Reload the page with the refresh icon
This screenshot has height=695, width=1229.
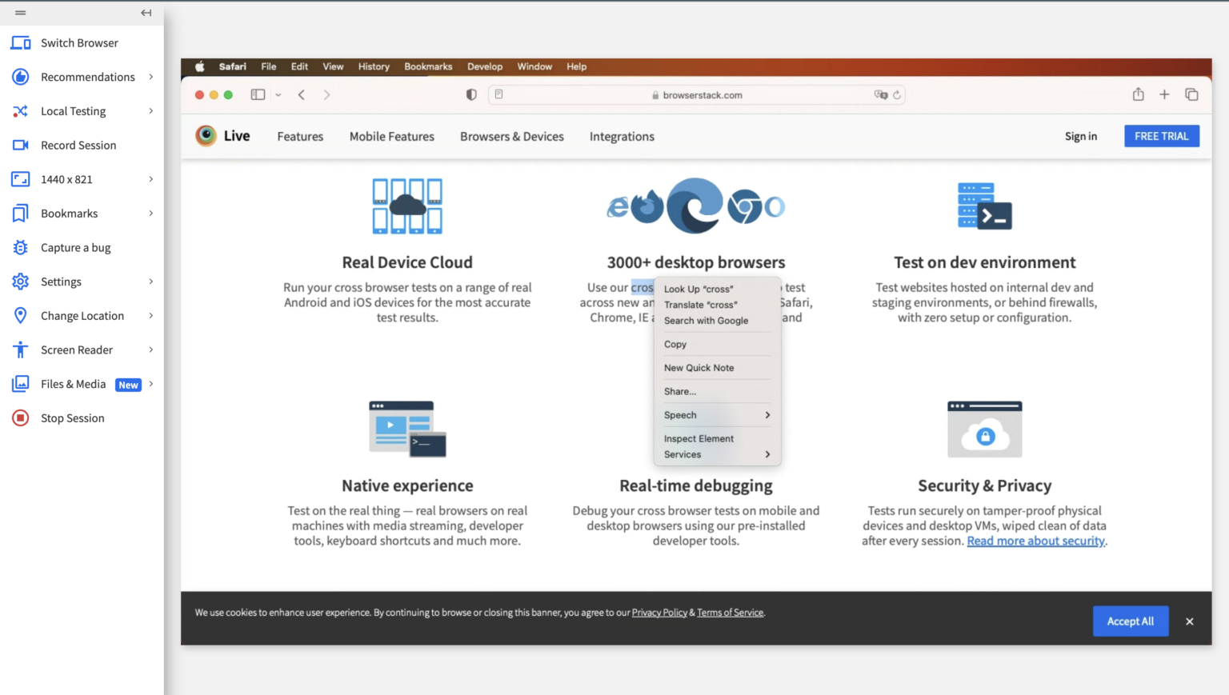897,94
